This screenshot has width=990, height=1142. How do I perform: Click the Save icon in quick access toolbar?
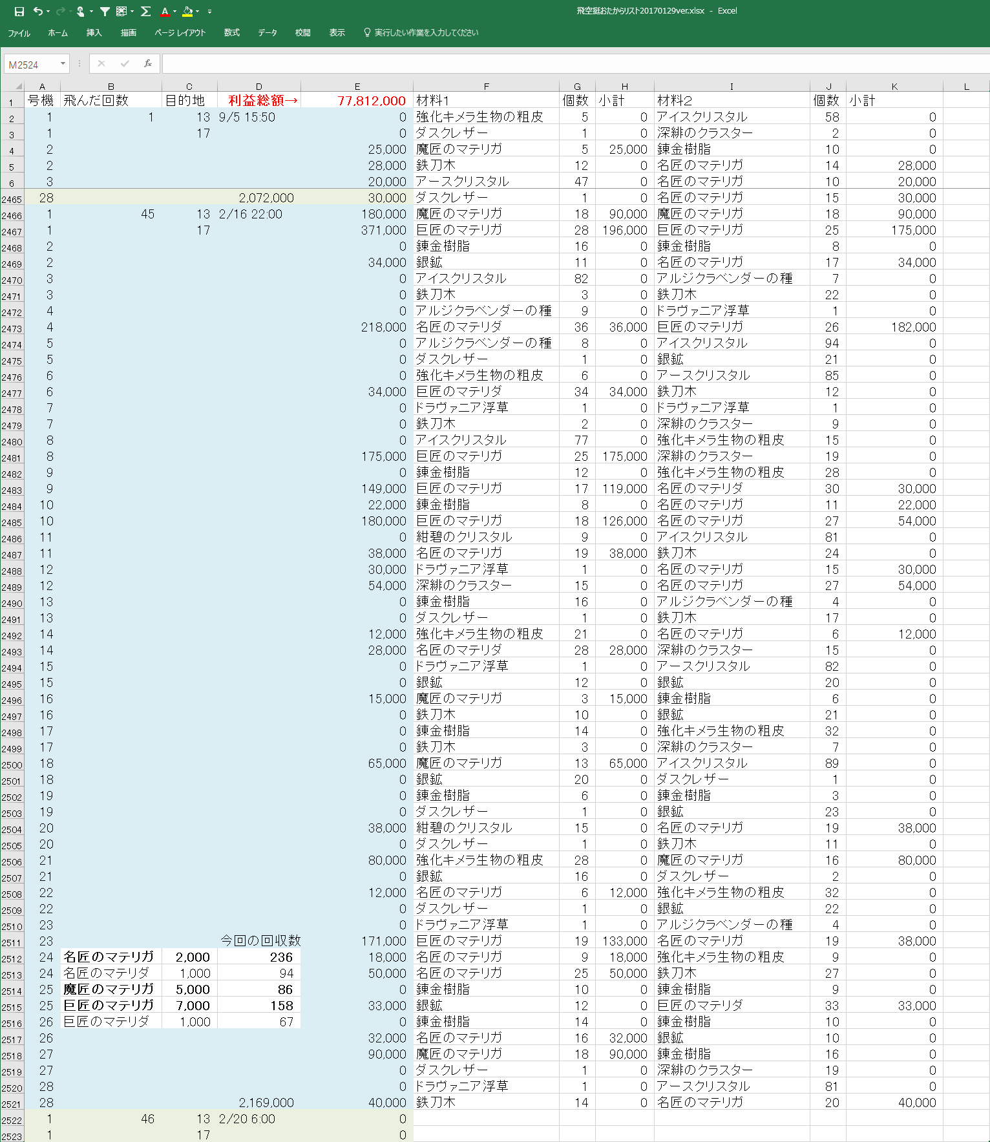(x=19, y=11)
